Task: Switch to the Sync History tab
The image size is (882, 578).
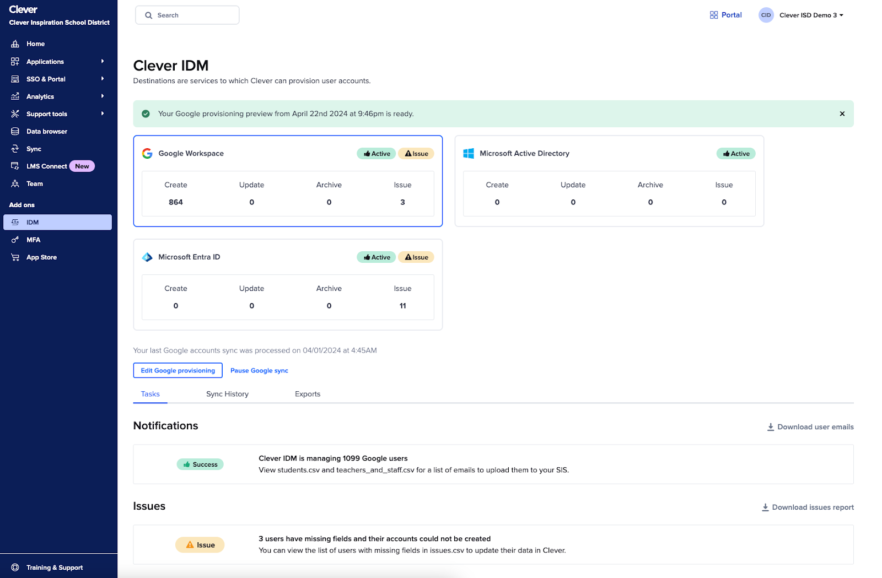Action: (x=227, y=394)
